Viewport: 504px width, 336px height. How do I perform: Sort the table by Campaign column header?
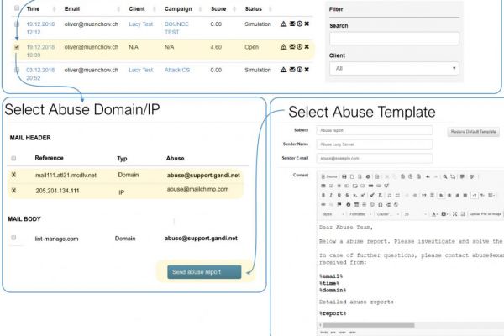point(181,7)
